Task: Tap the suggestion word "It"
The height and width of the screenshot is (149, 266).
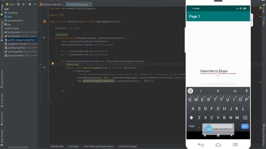Action: pos(218,91)
